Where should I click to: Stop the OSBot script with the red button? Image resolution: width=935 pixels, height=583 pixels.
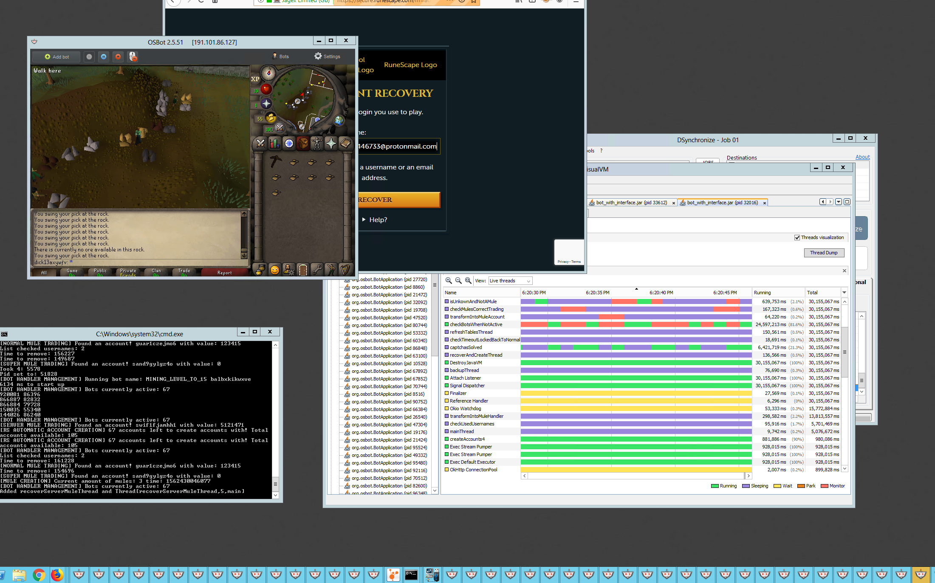[x=118, y=56]
